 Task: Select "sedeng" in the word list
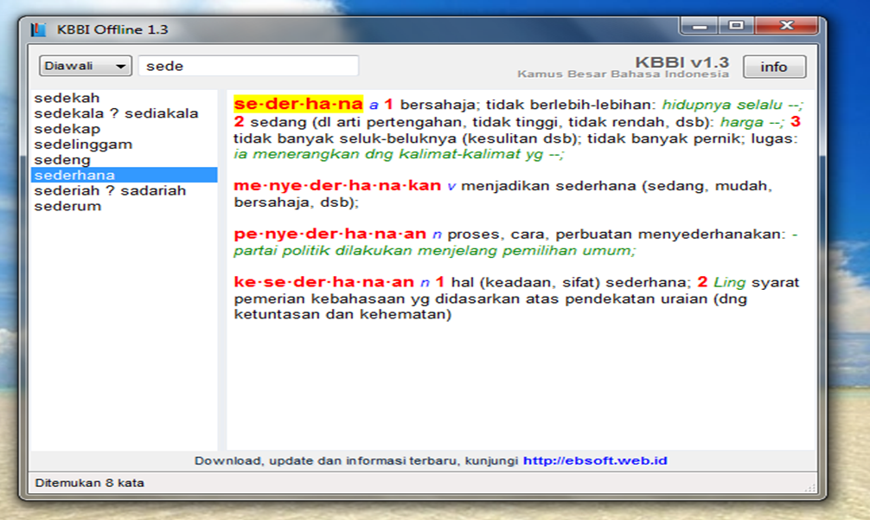124,160
